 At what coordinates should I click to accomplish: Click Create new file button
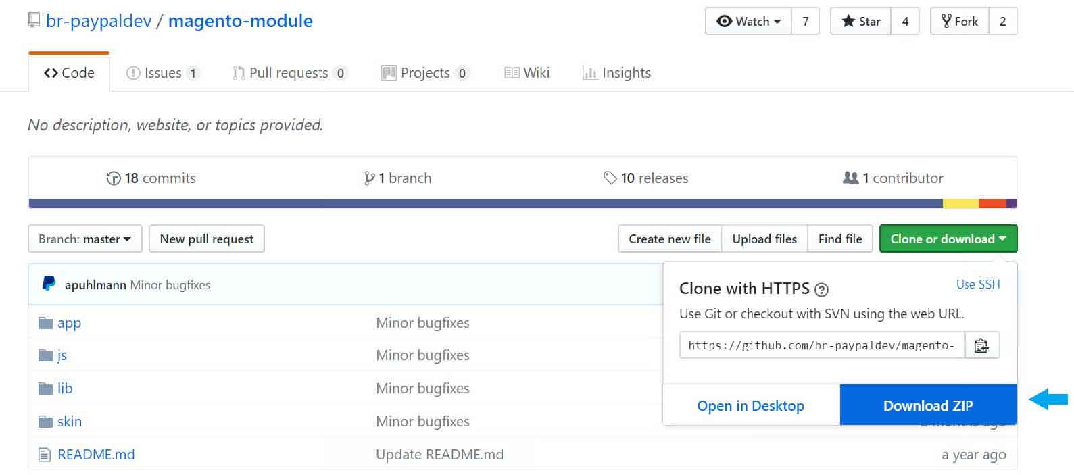(670, 239)
